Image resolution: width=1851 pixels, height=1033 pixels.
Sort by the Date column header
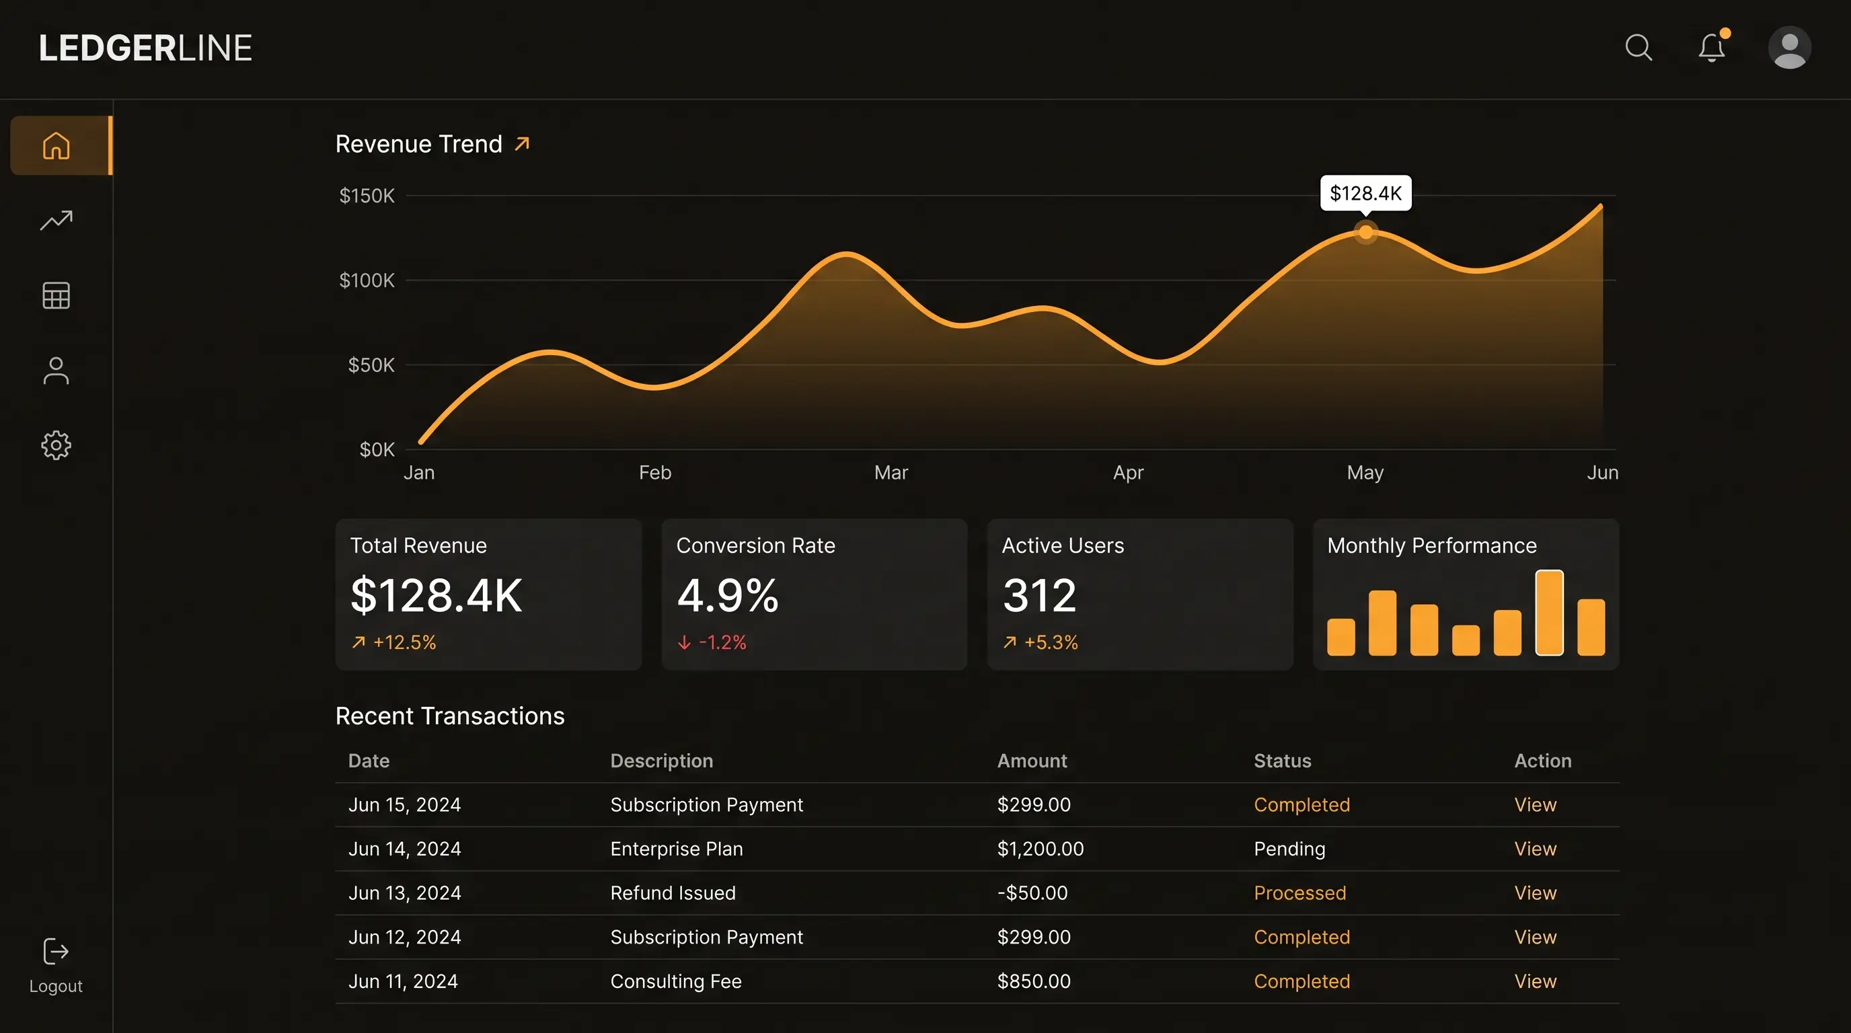pos(369,761)
